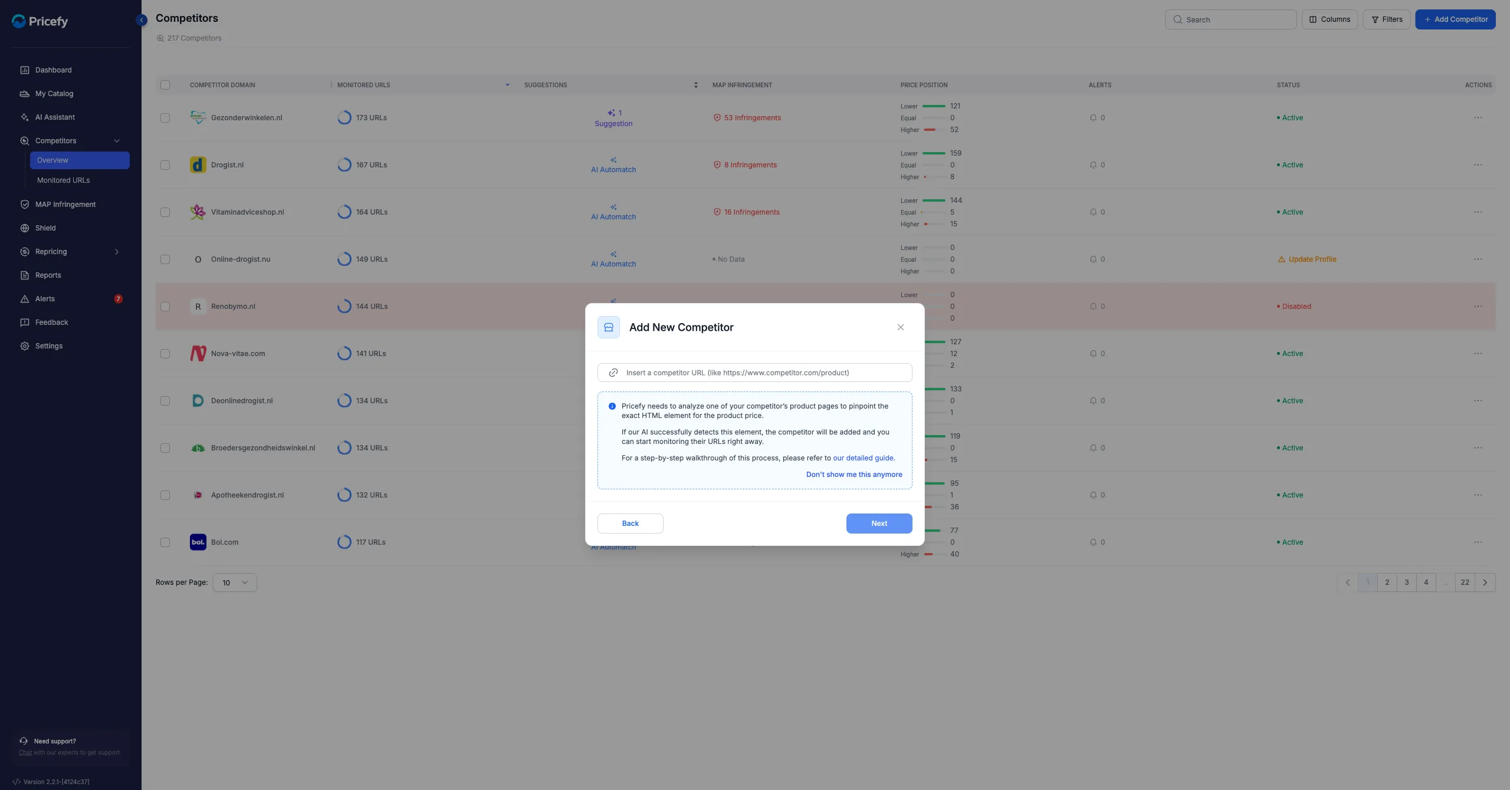This screenshot has width=1510, height=790.
Task: Open the Shield section
Action: [45, 228]
